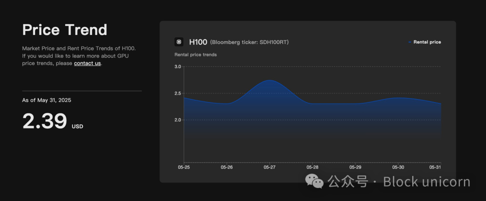Click the 2.0 y-axis label
This screenshot has height=201, width=486.
point(178,120)
